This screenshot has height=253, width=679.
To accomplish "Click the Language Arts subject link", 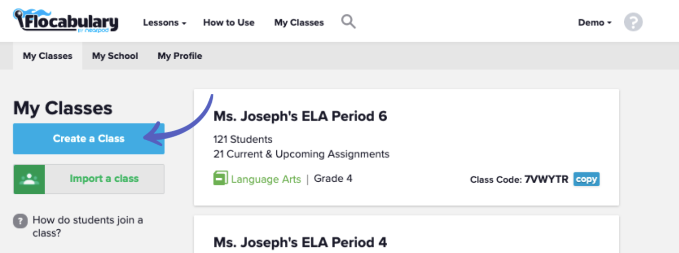I will (266, 179).
